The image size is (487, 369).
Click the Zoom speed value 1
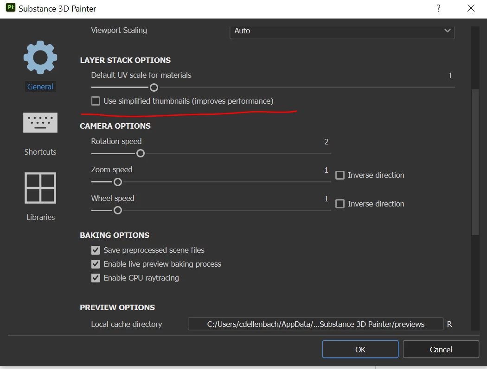326,170
